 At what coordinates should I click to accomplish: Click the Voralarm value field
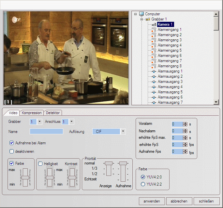click(177, 124)
